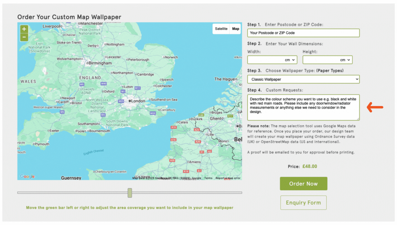Open the Width unit cm dropdown

[290, 60]
